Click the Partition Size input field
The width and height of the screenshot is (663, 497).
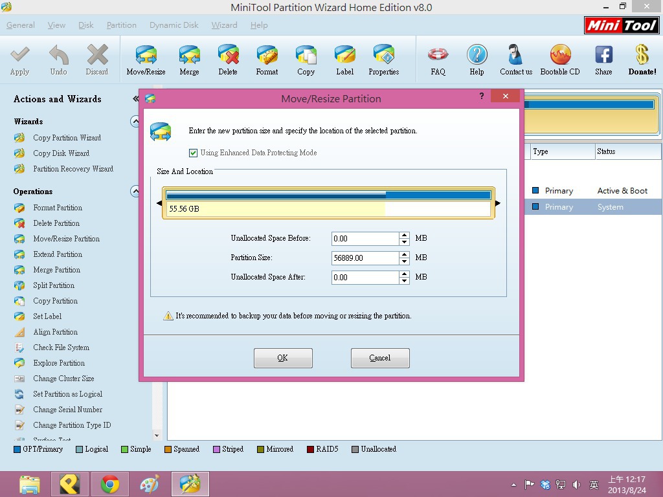pos(365,258)
